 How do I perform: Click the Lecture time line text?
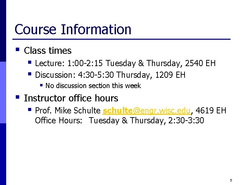pos(125,63)
